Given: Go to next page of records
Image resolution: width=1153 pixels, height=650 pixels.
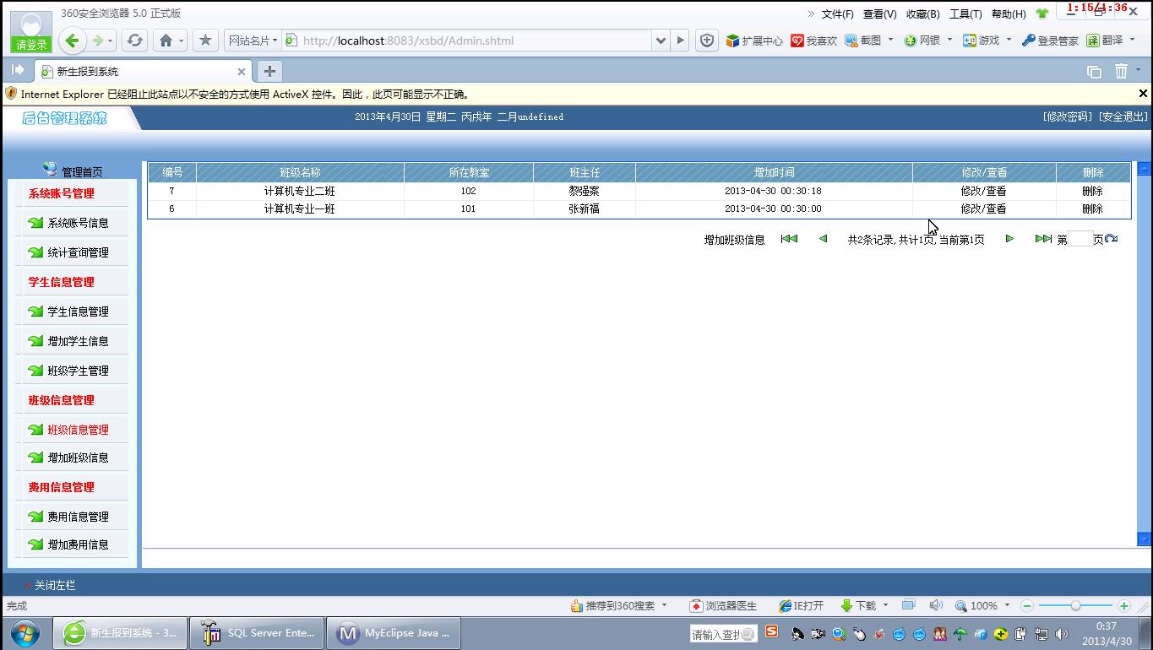Looking at the screenshot, I should pos(1009,239).
